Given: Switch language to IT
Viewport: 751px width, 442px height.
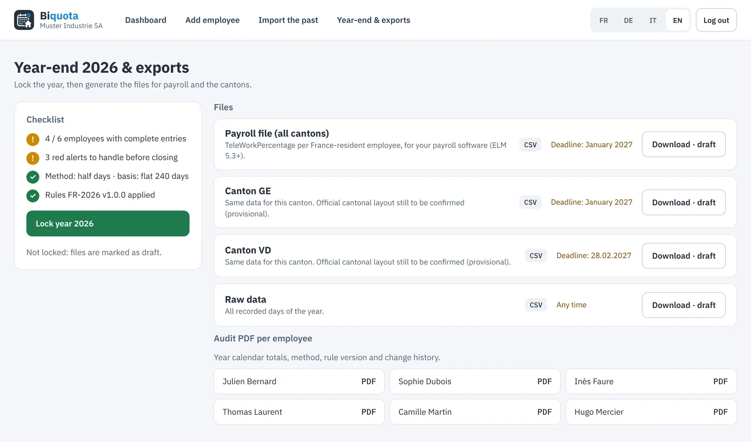Looking at the screenshot, I should pos(653,20).
